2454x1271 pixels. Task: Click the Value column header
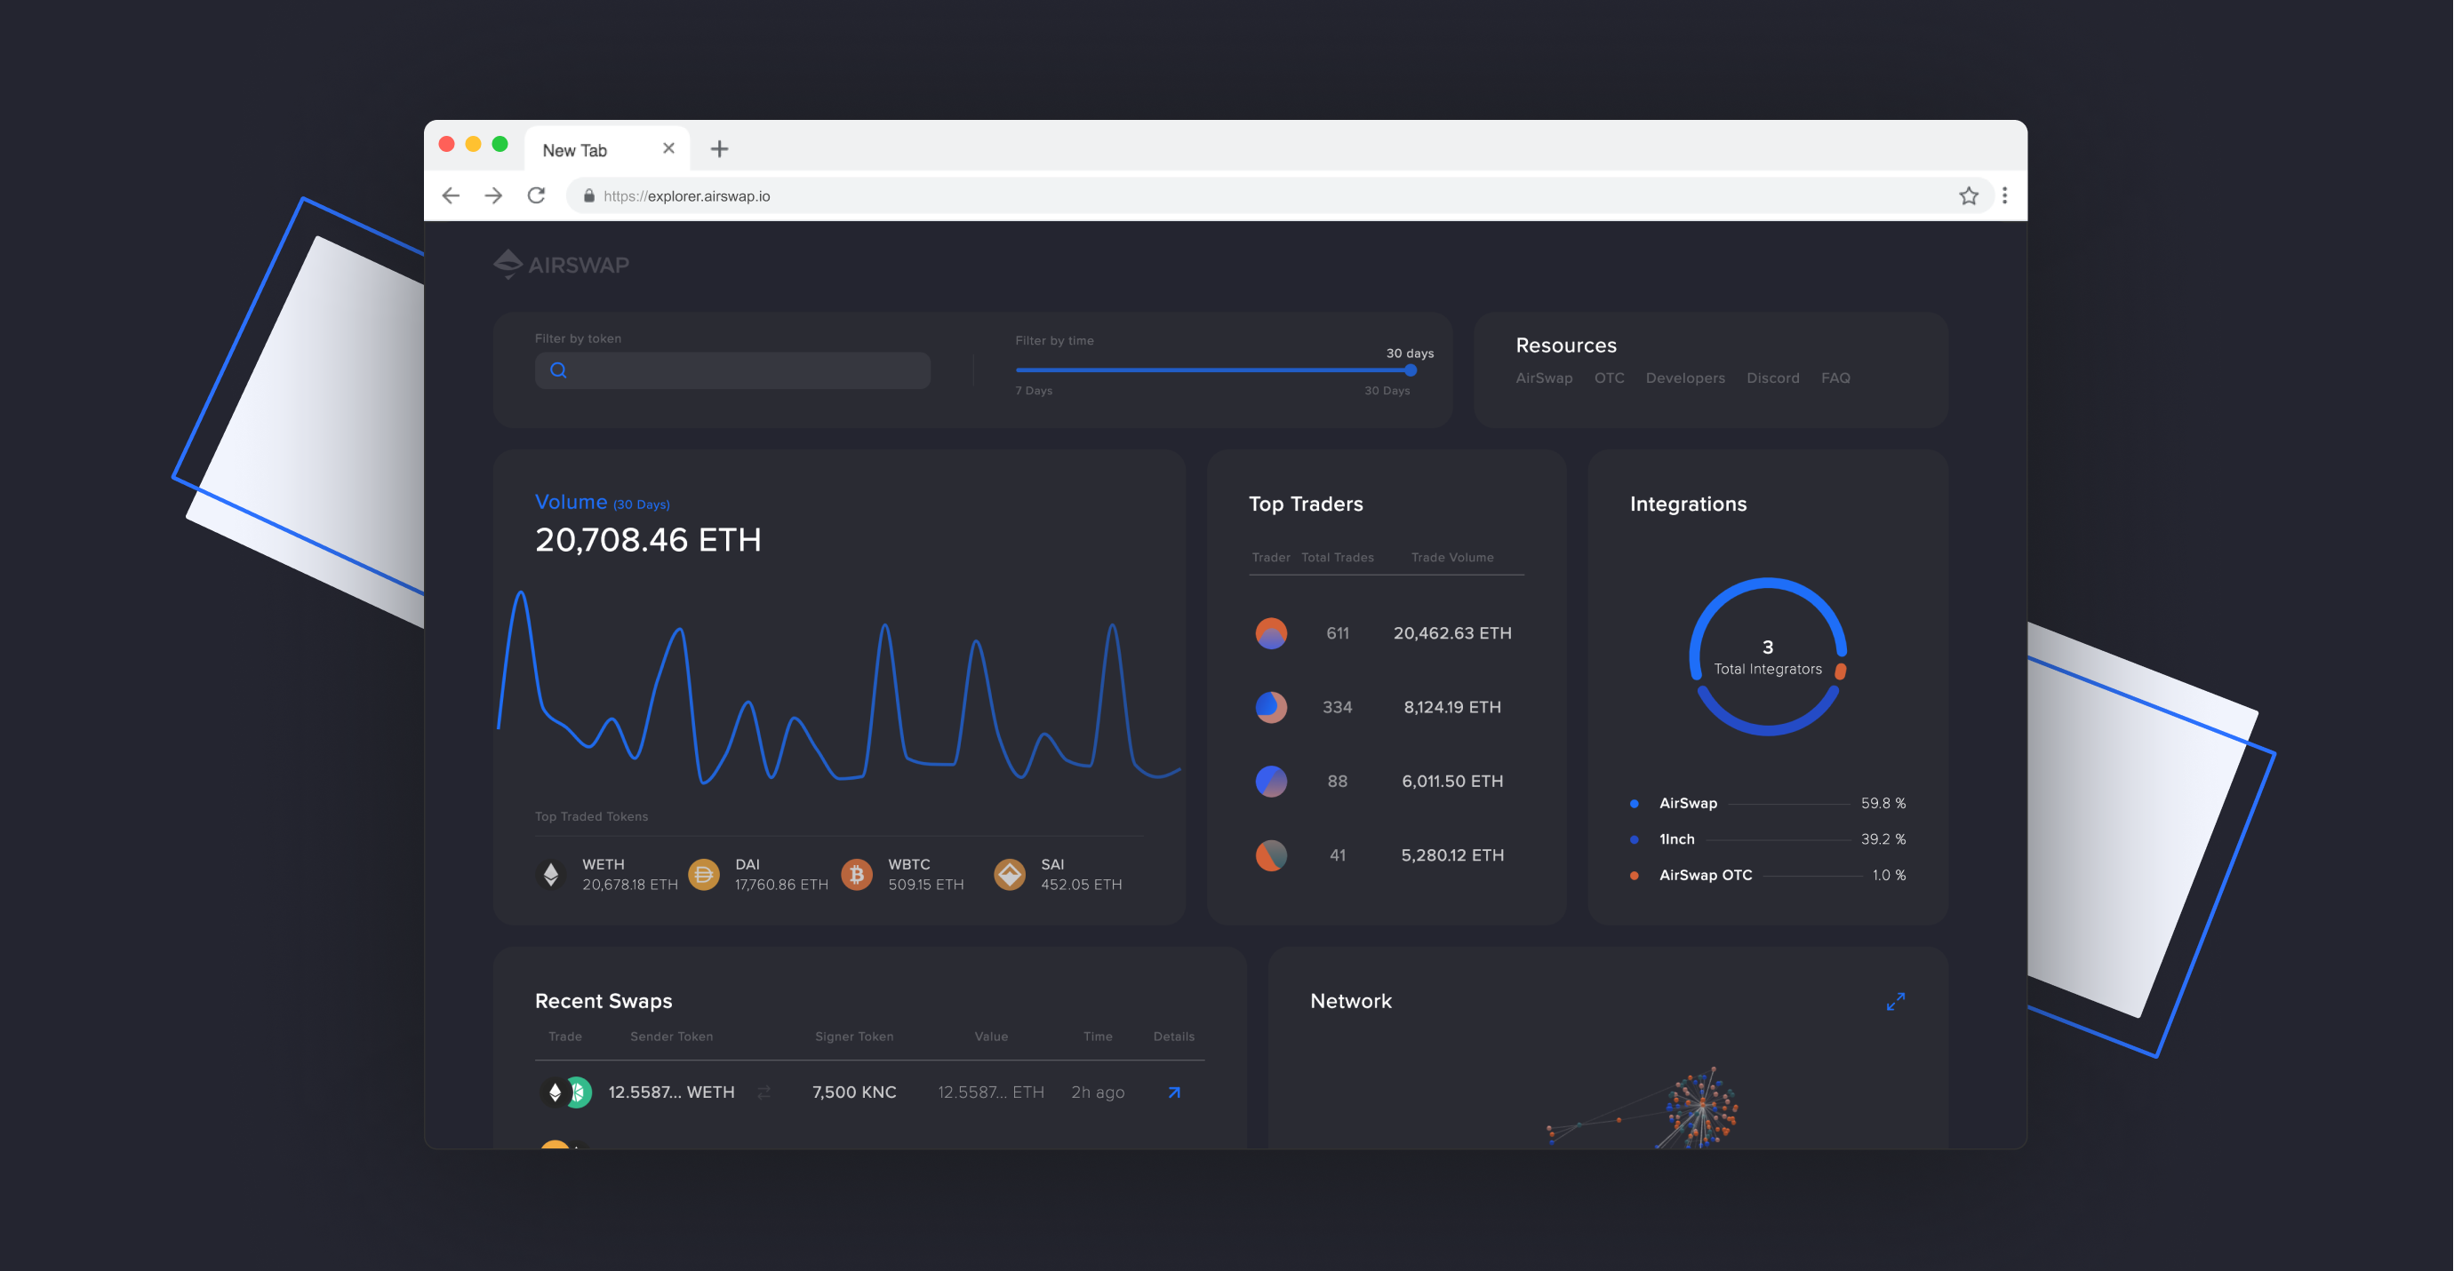(991, 1037)
